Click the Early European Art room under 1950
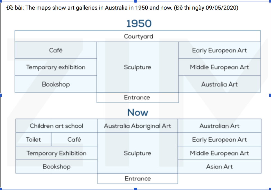The height and width of the screenshot is (190, 271). [220, 50]
